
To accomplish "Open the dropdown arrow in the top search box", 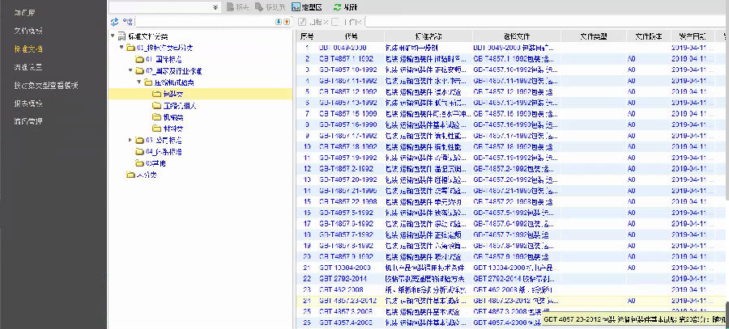I will 215,6.
